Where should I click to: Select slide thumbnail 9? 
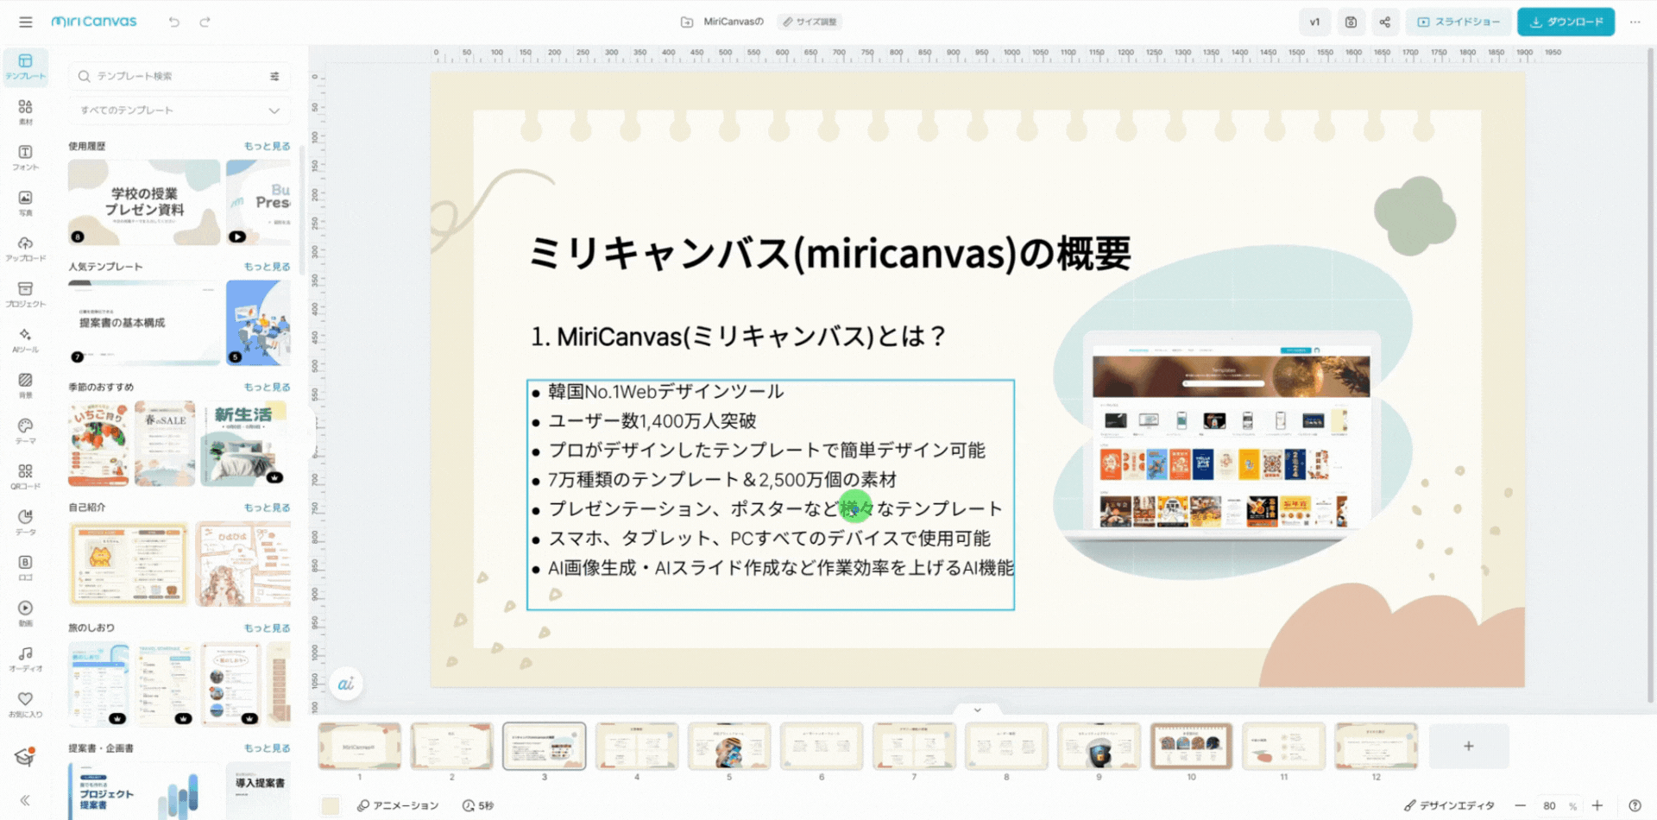1099,746
